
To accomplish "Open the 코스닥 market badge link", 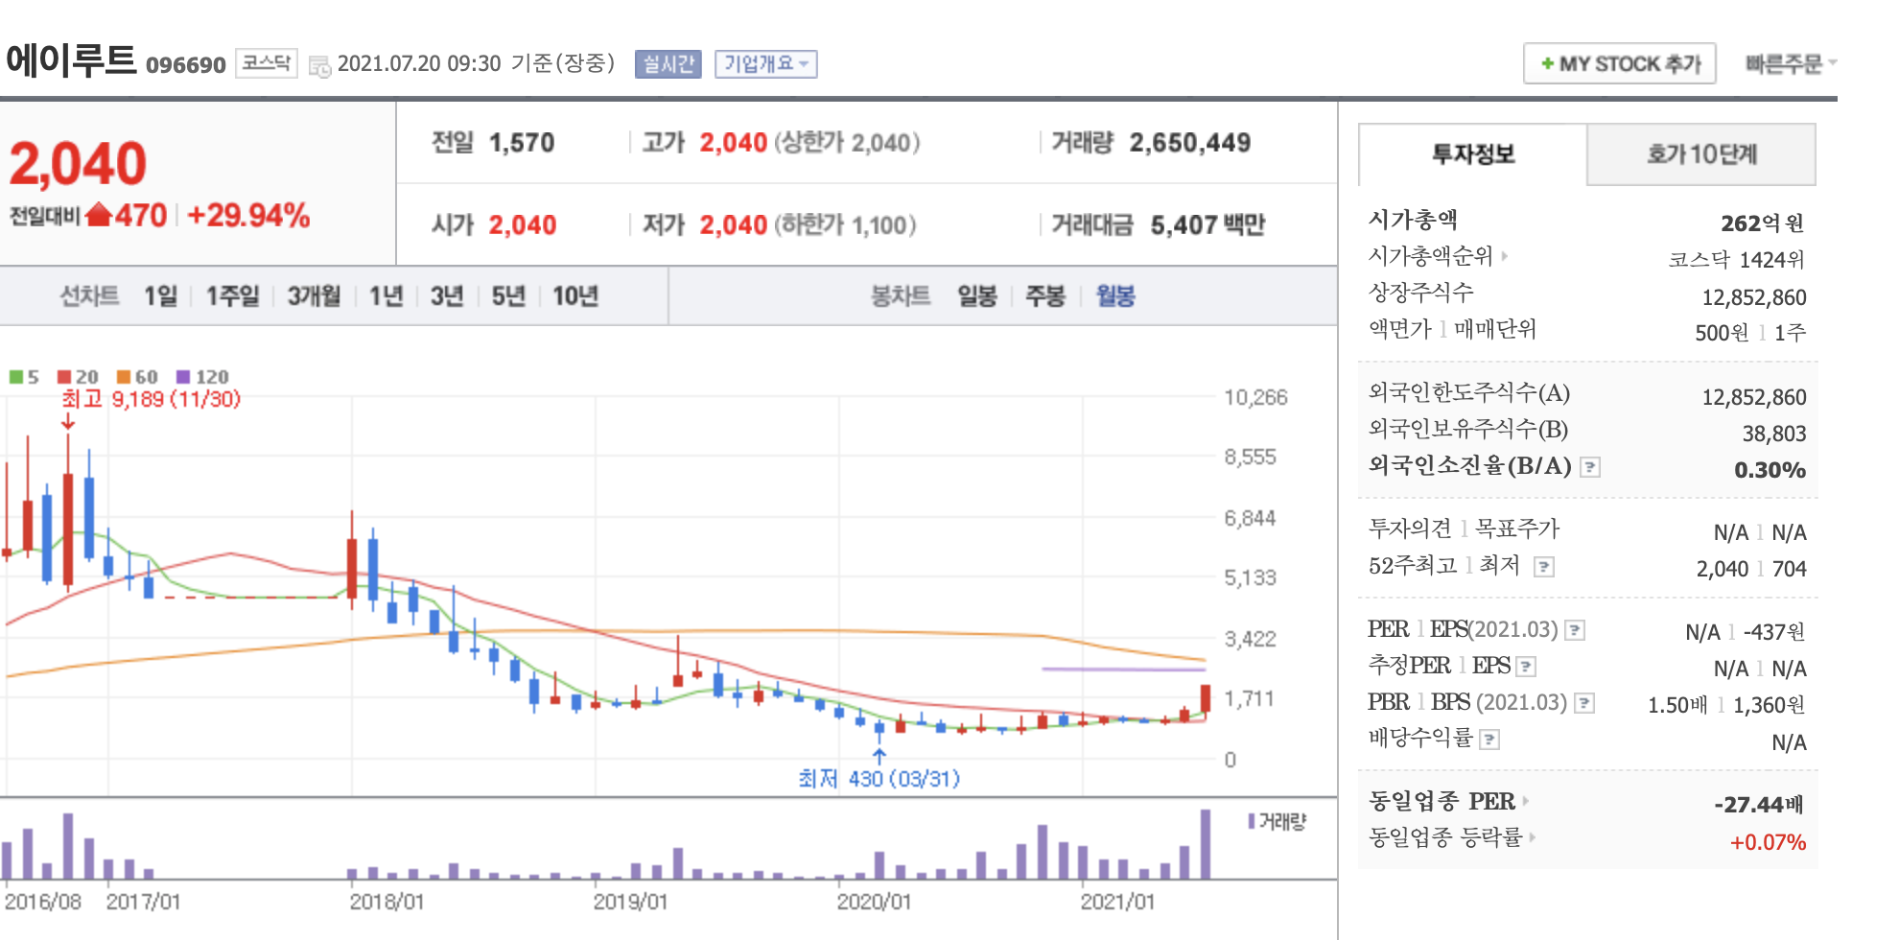I will click(x=266, y=64).
